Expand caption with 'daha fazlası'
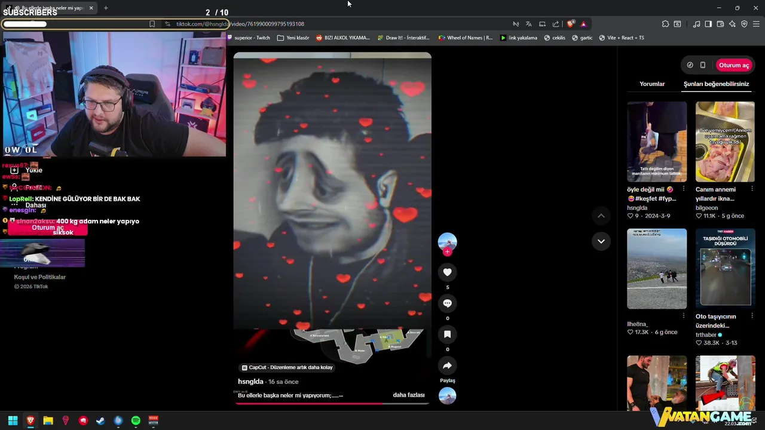 click(x=409, y=395)
